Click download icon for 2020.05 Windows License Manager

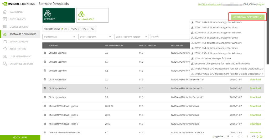click(x=192, y=32)
